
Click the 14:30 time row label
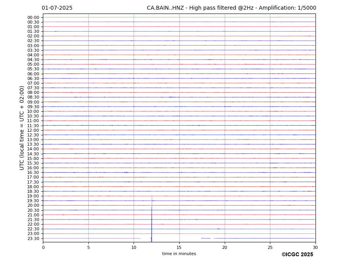pyautogui.click(x=33, y=154)
